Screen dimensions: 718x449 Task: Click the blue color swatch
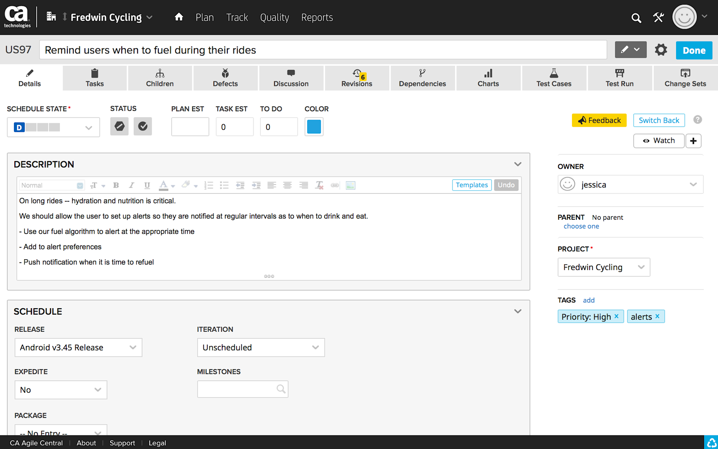pos(314,127)
